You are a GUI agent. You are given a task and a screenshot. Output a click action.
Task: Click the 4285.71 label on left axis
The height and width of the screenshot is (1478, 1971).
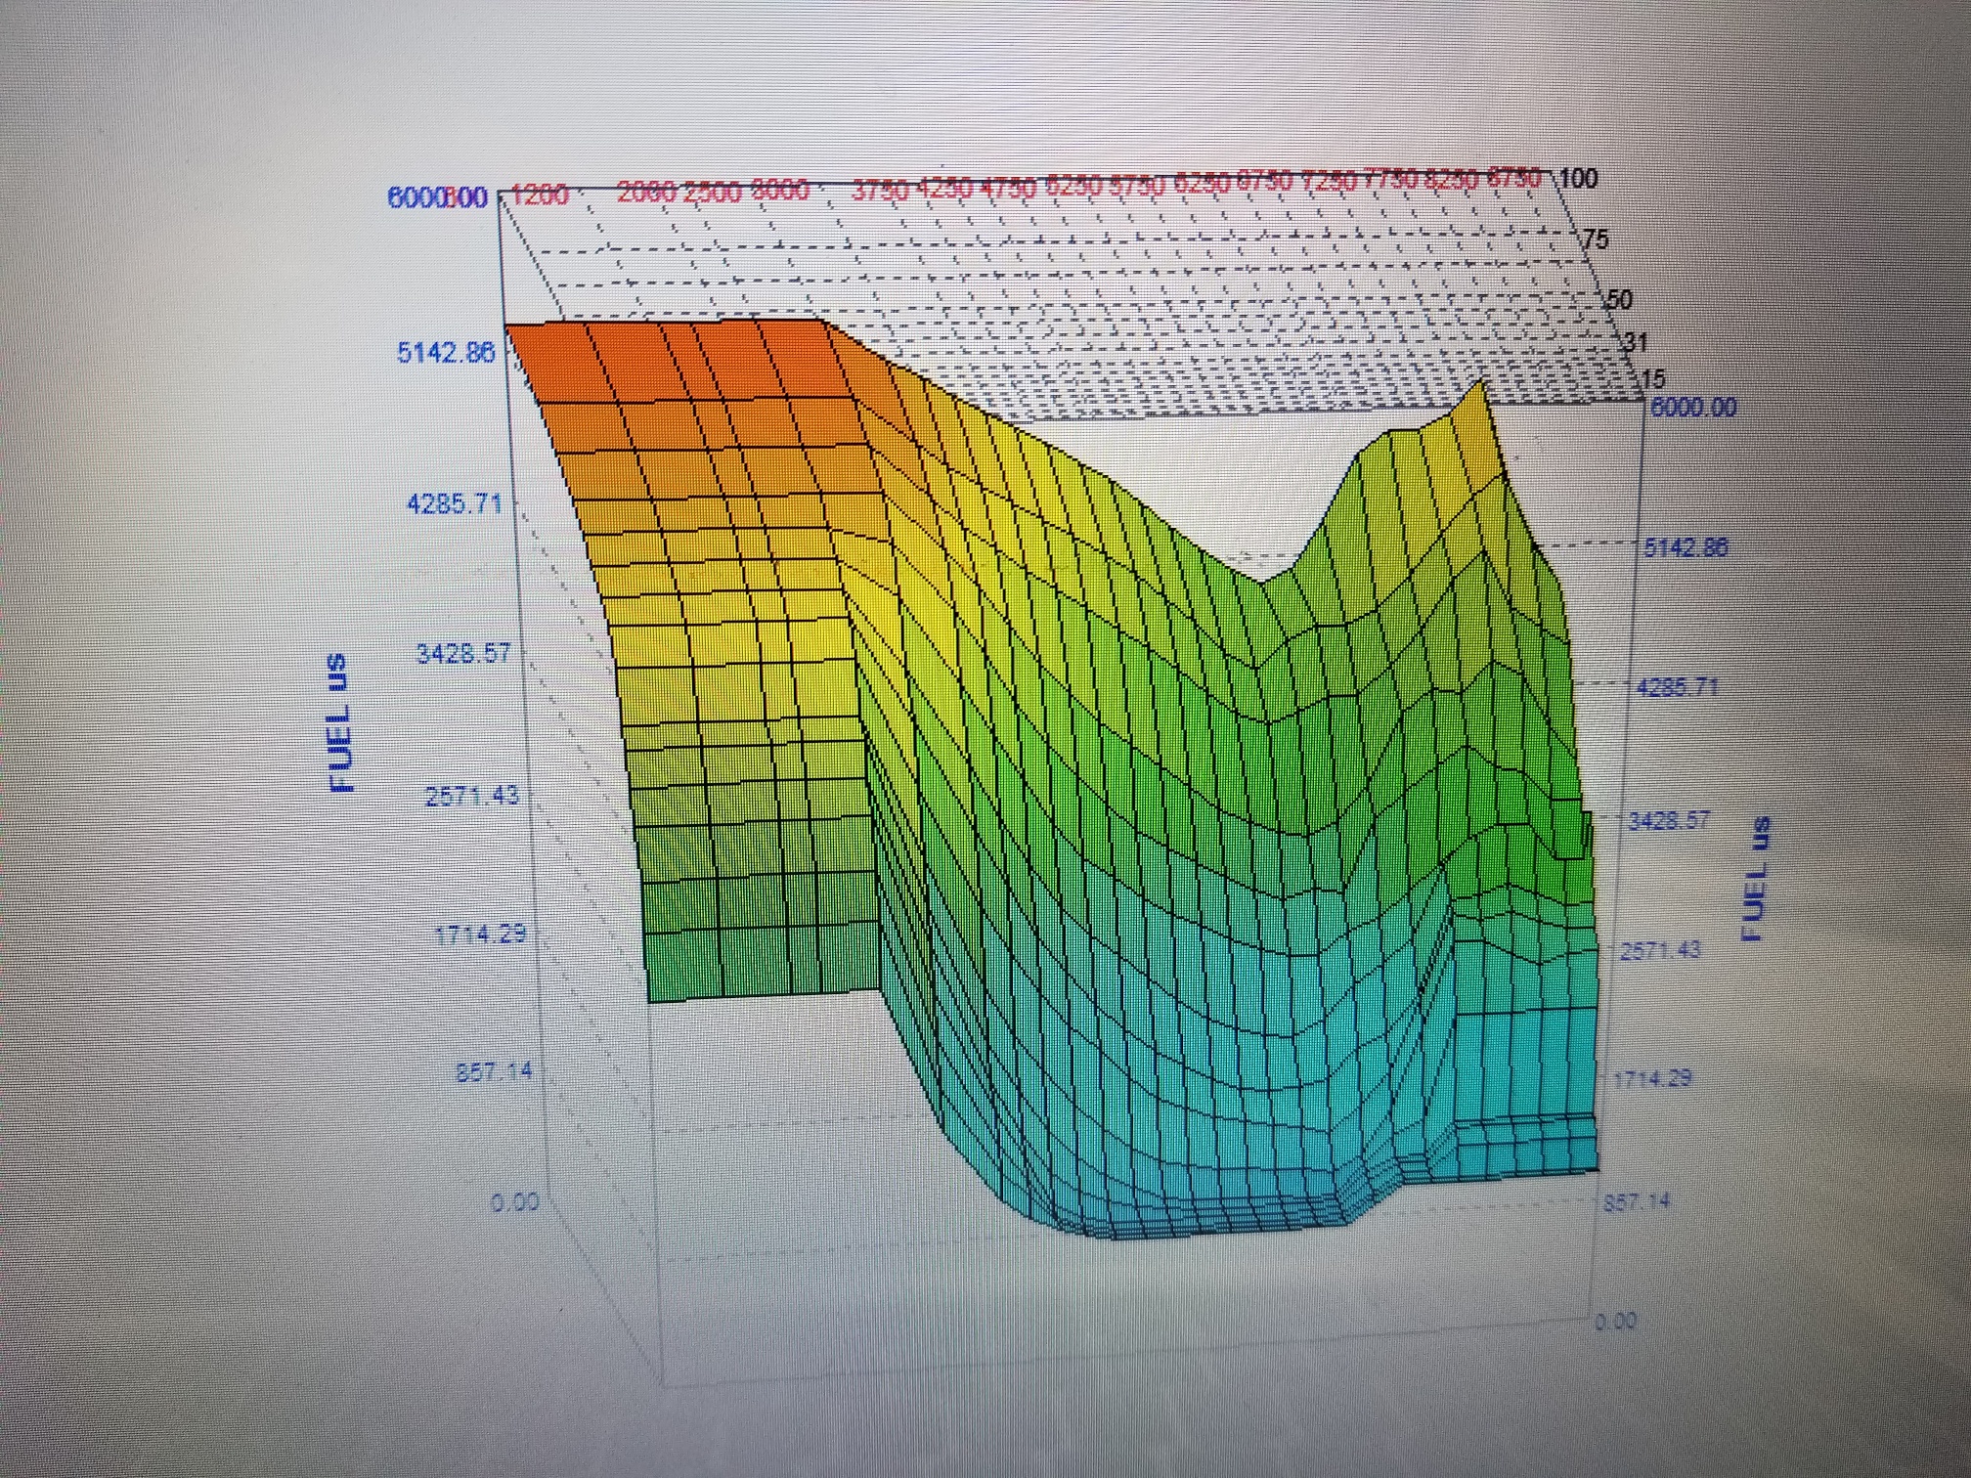455,503
